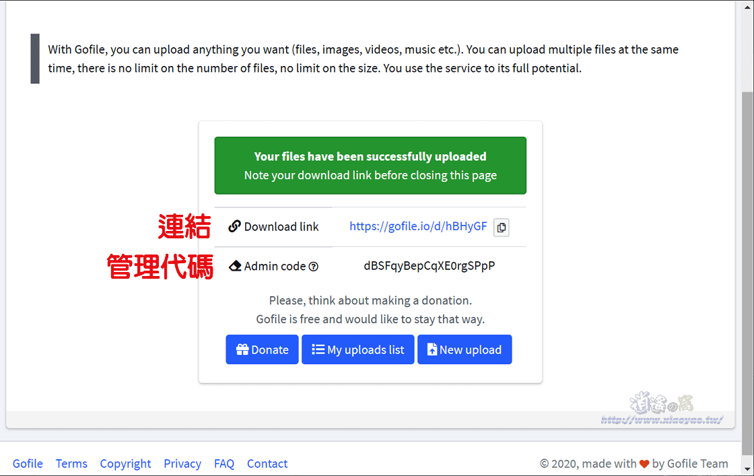754x476 pixels.
Task: Open the Privacy footer link
Action: pos(182,463)
